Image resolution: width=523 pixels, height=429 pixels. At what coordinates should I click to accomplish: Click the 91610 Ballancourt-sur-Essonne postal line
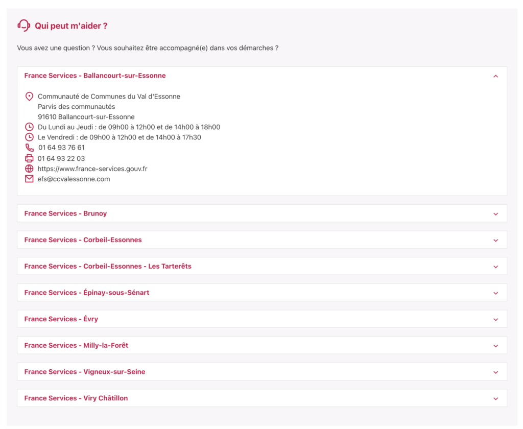coord(86,117)
